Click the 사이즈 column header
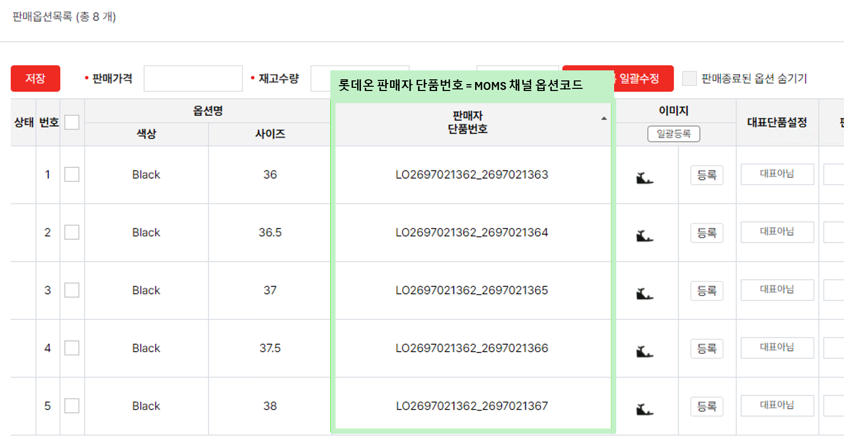 270,134
